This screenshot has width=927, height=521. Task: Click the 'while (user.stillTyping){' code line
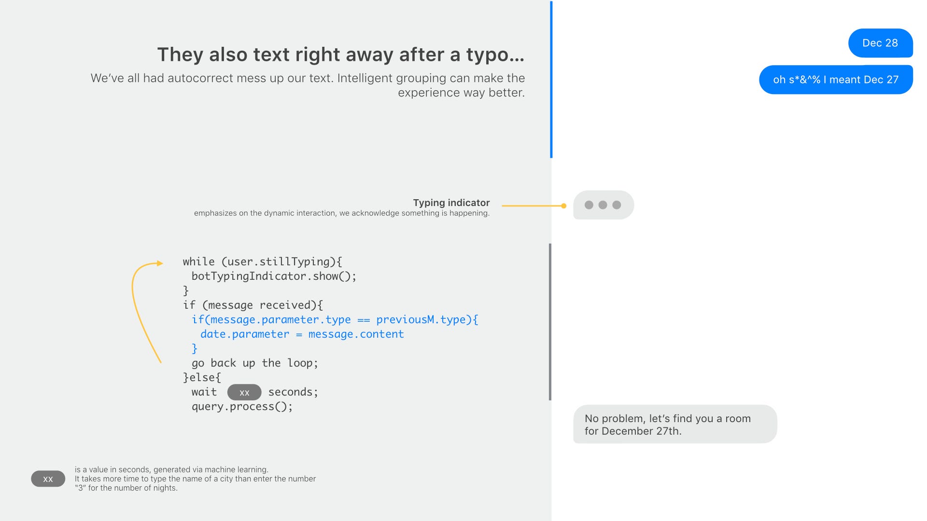coord(262,261)
